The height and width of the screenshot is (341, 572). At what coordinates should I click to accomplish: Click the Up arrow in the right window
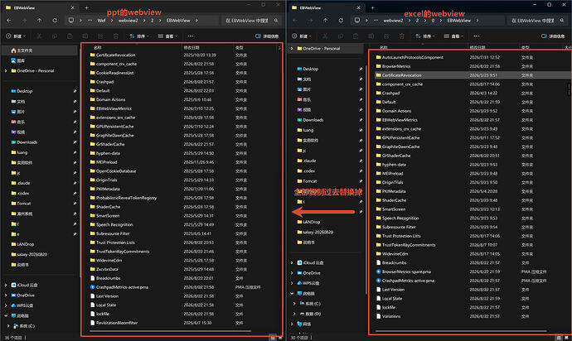point(326,21)
